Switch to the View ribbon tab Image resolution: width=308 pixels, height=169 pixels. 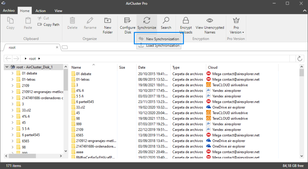[x=58, y=11]
